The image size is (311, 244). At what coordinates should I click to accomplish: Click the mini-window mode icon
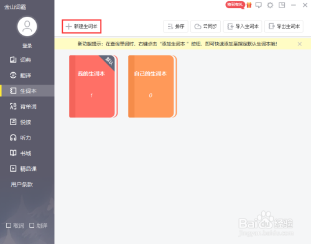pos(282,5)
